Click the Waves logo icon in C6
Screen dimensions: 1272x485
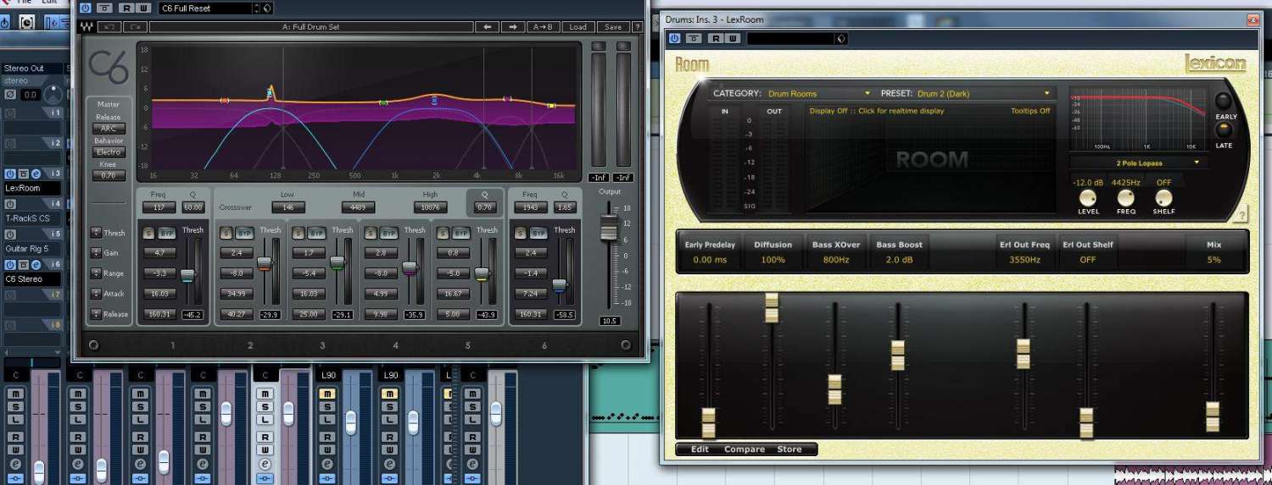(86, 27)
